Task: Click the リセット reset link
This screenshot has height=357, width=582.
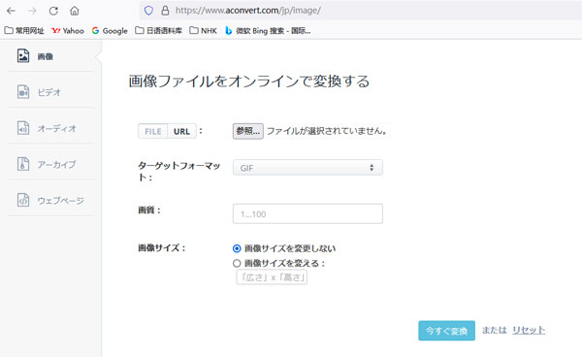Action: tap(529, 330)
